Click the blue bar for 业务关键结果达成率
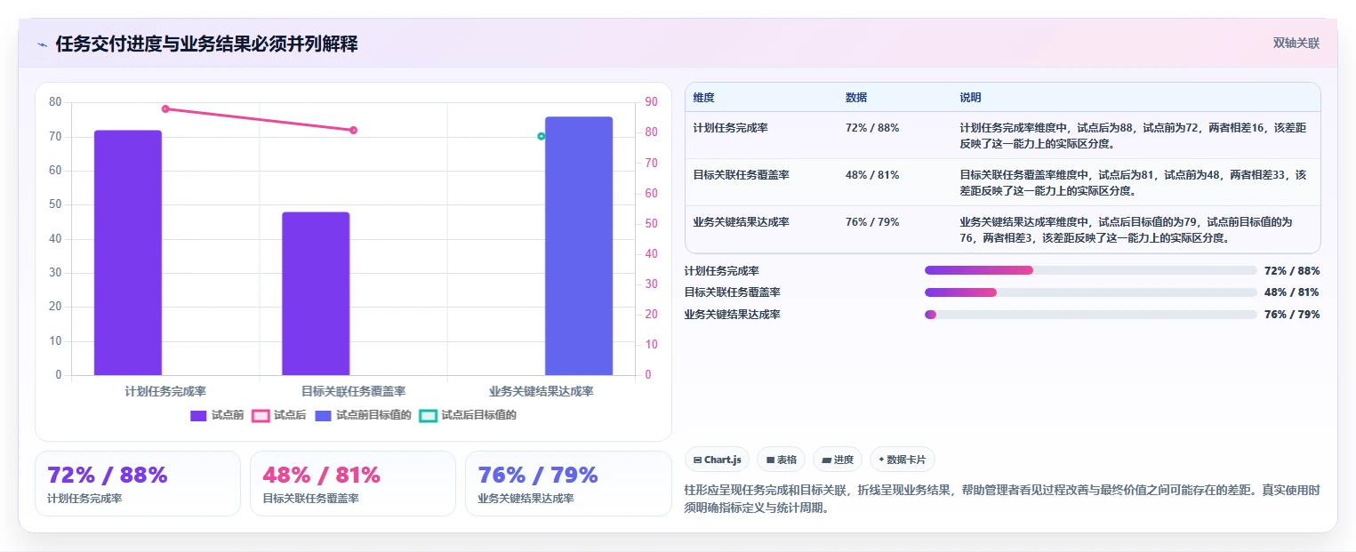Image resolution: width=1356 pixels, height=552 pixels. (x=579, y=245)
